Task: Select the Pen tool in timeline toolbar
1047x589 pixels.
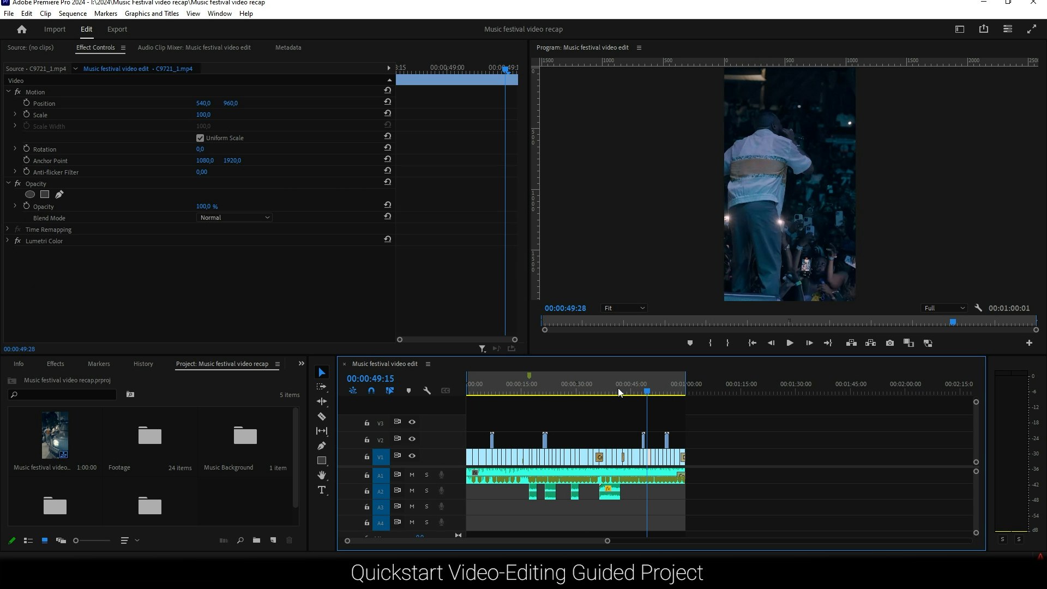Action: tap(322, 446)
